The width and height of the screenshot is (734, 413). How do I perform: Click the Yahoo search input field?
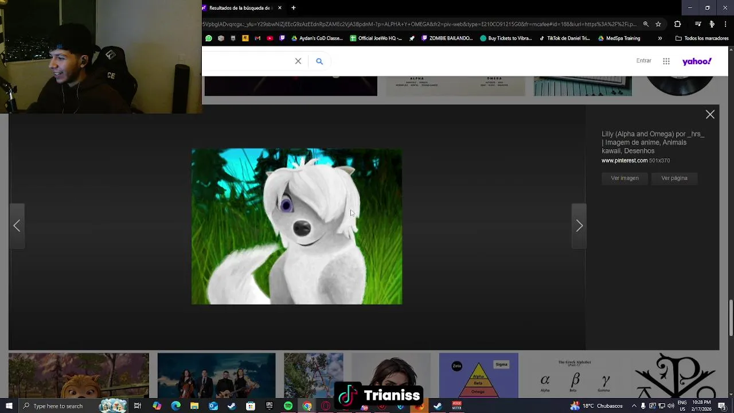click(247, 61)
